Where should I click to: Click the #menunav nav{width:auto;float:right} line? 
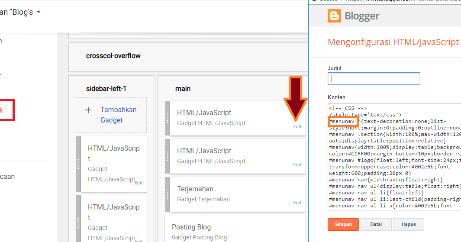pos(386,180)
